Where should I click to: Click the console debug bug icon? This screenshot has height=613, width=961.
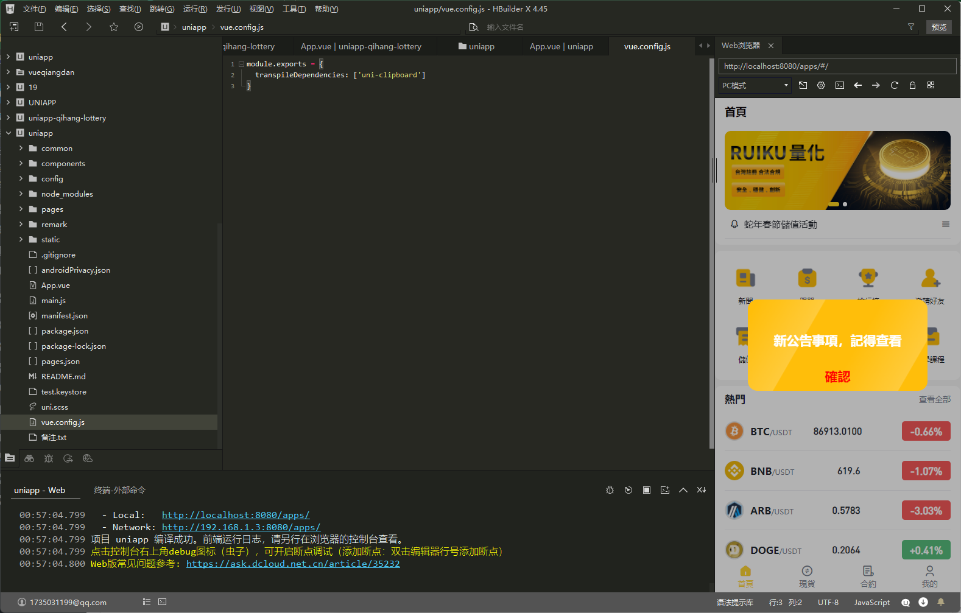coord(610,490)
